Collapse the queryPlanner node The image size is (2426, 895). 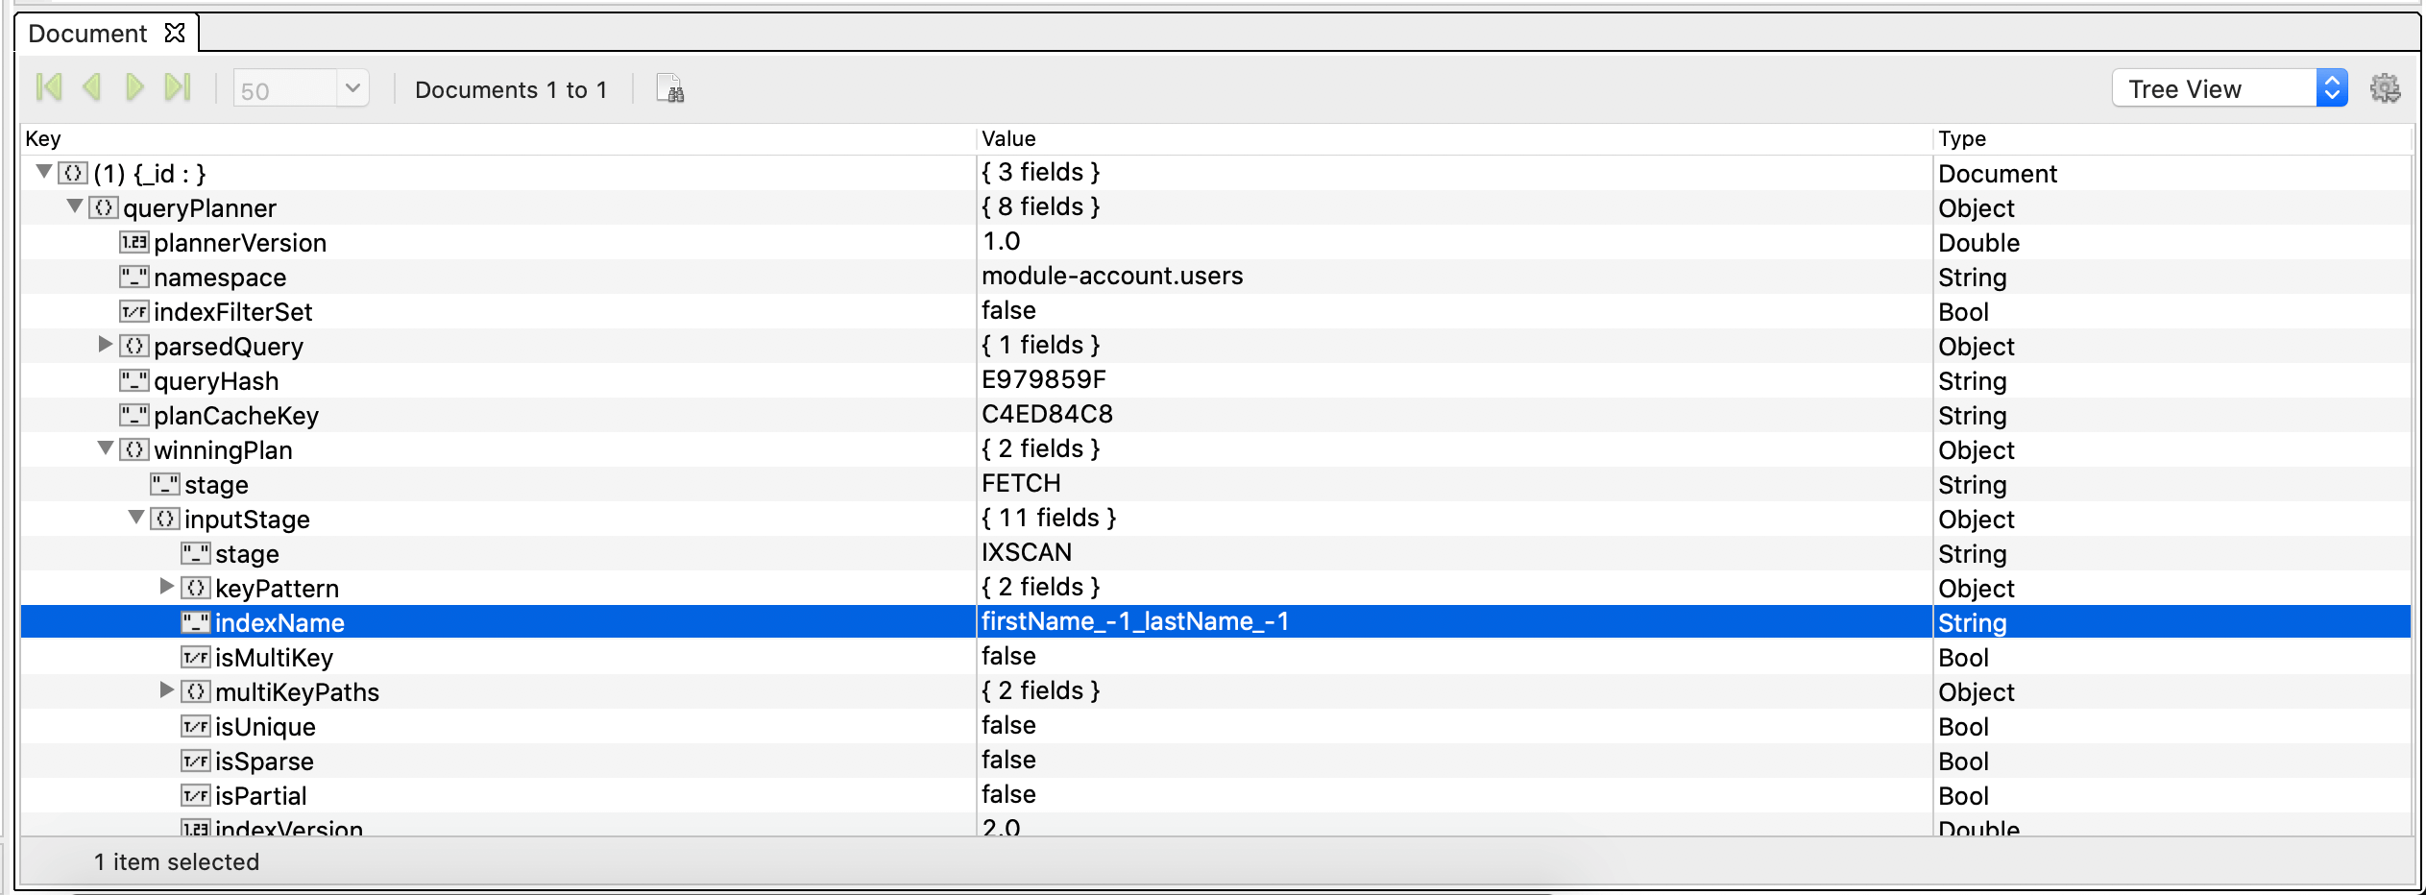(x=75, y=206)
